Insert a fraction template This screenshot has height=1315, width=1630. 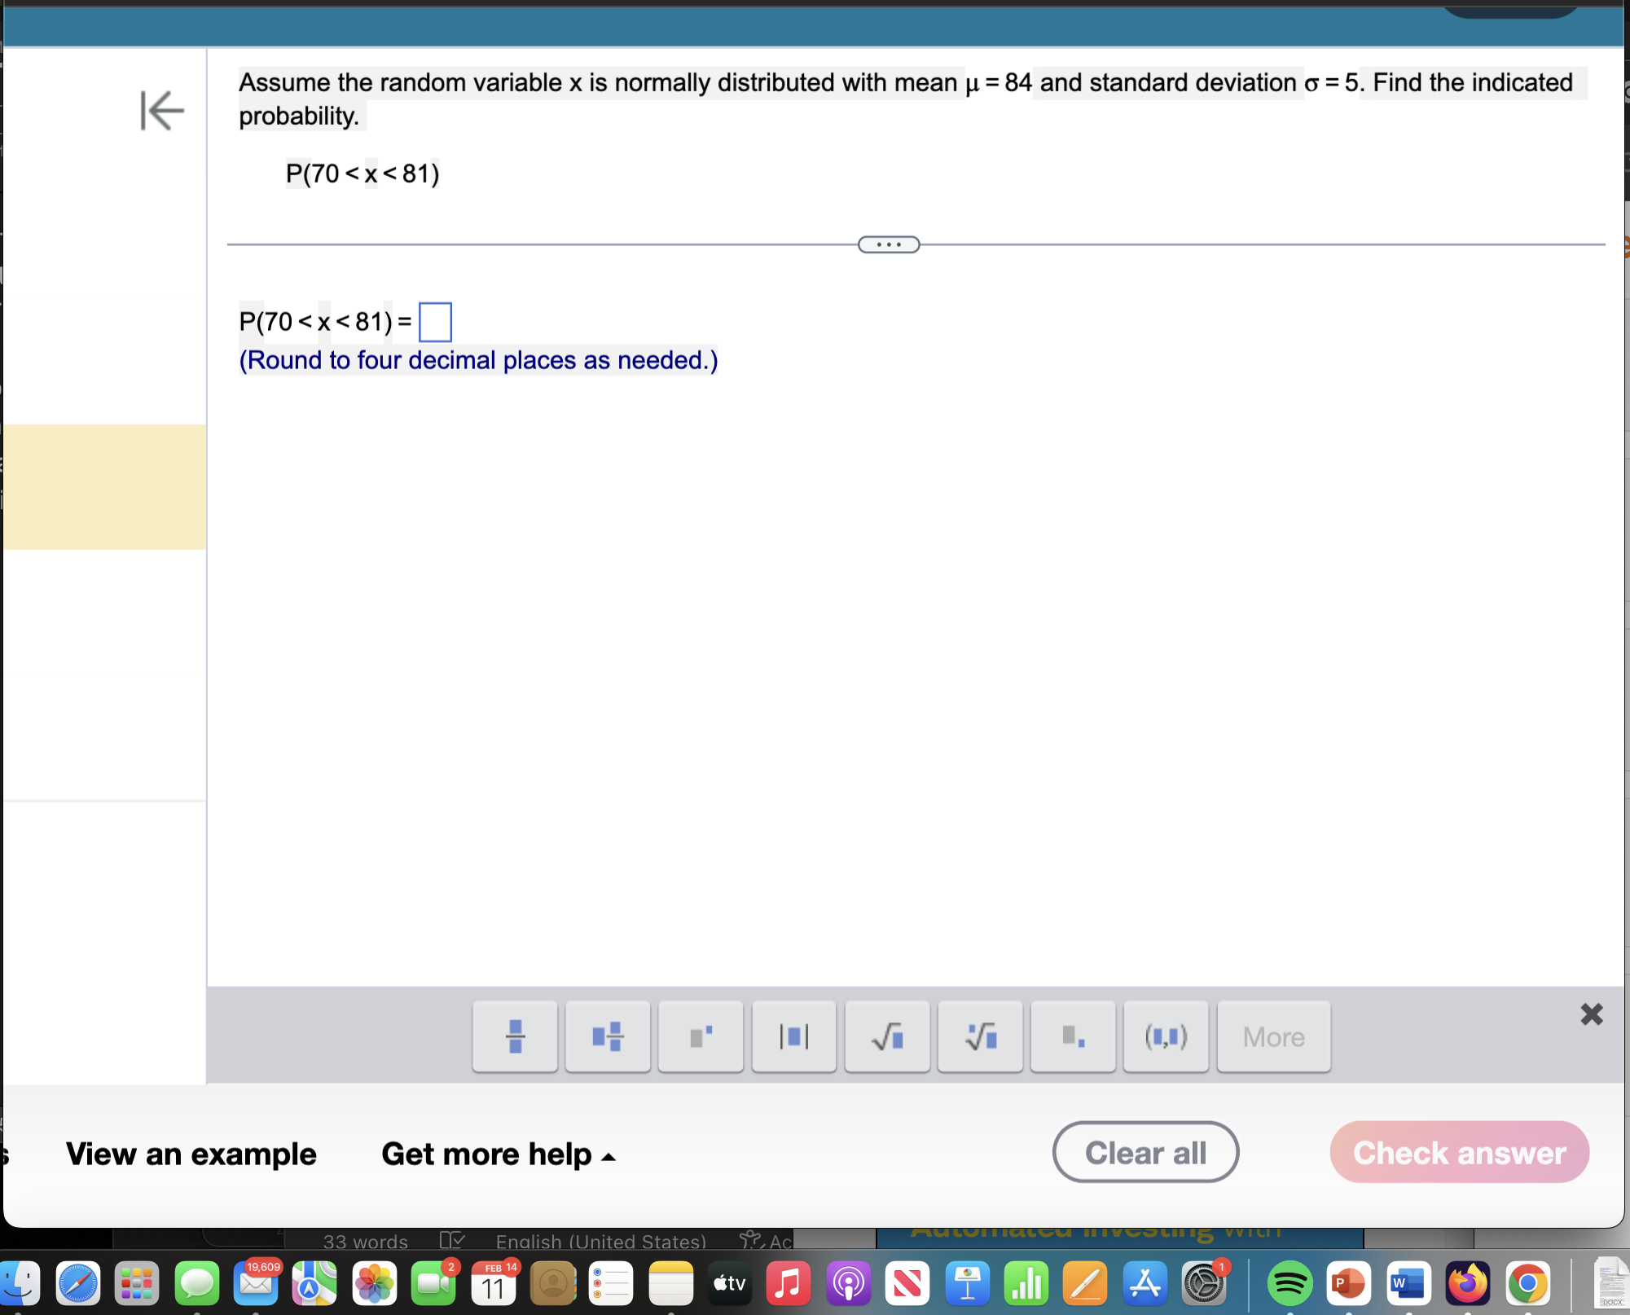coord(515,1036)
